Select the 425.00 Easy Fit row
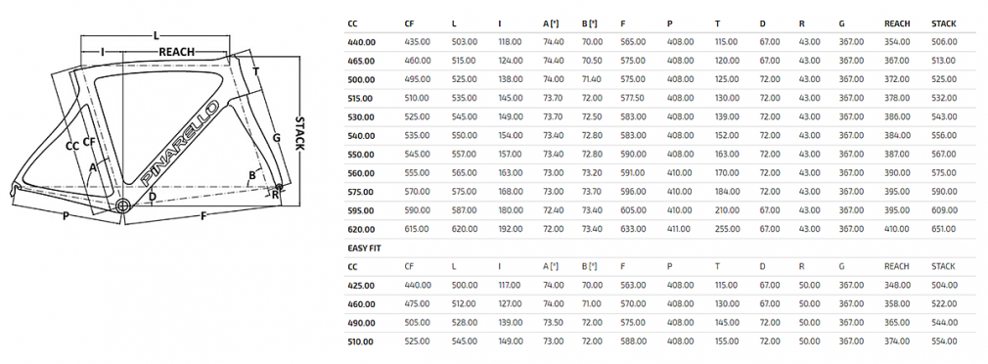 pos(660,286)
